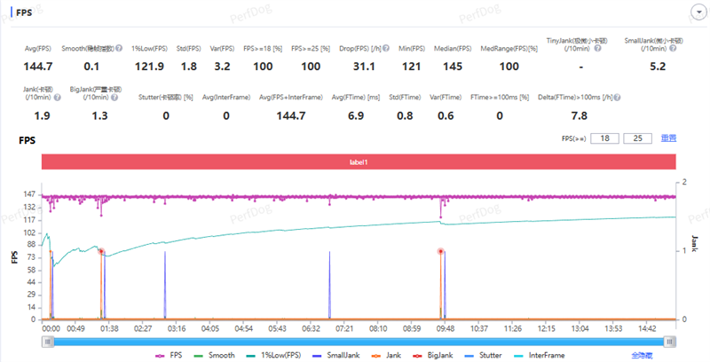Click the red label1 bar above chart
This screenshot has width=710, height=362.
click(x=359, y=162)
